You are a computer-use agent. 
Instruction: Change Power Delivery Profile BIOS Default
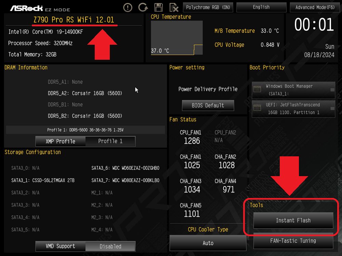[x=208, y=105]
